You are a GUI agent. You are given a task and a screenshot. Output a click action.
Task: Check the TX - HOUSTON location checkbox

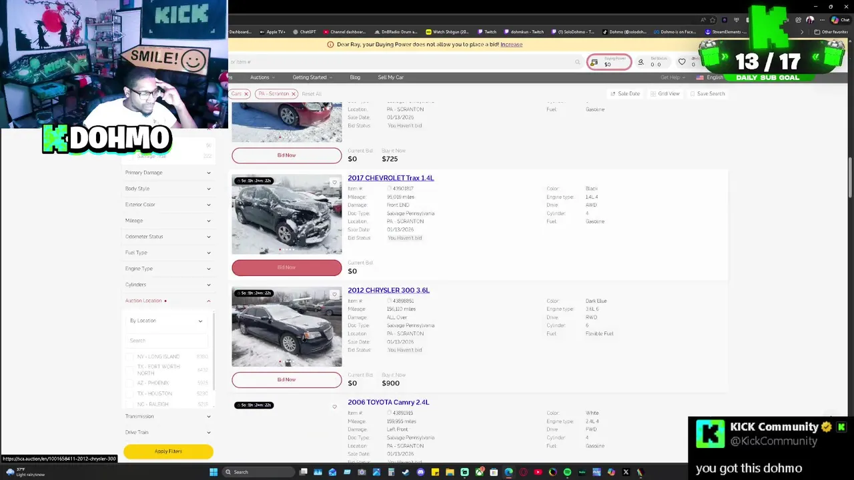pos(130,393)
